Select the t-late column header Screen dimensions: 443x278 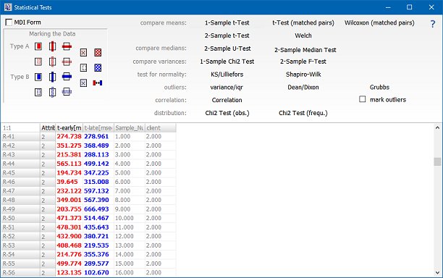click(x=98, y=128)
